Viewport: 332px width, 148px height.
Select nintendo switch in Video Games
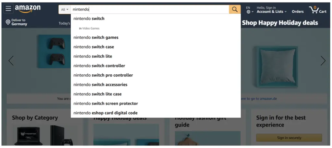tap(89, 28)
